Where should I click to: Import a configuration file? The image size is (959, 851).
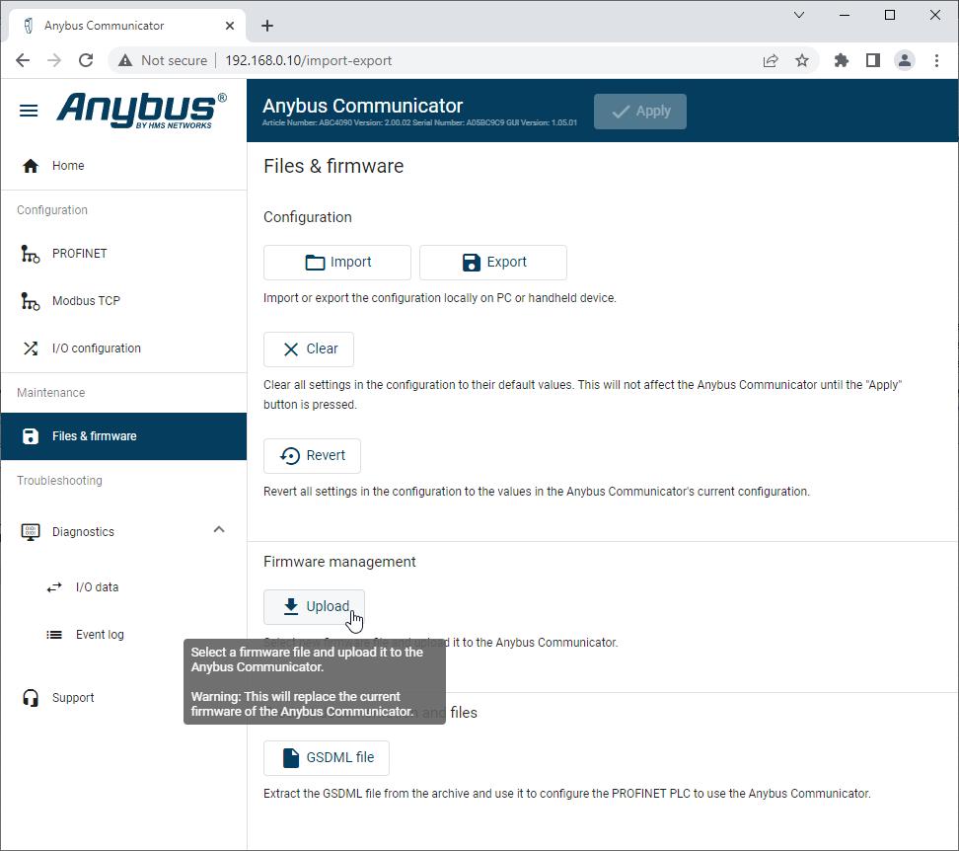coord(337,263)
